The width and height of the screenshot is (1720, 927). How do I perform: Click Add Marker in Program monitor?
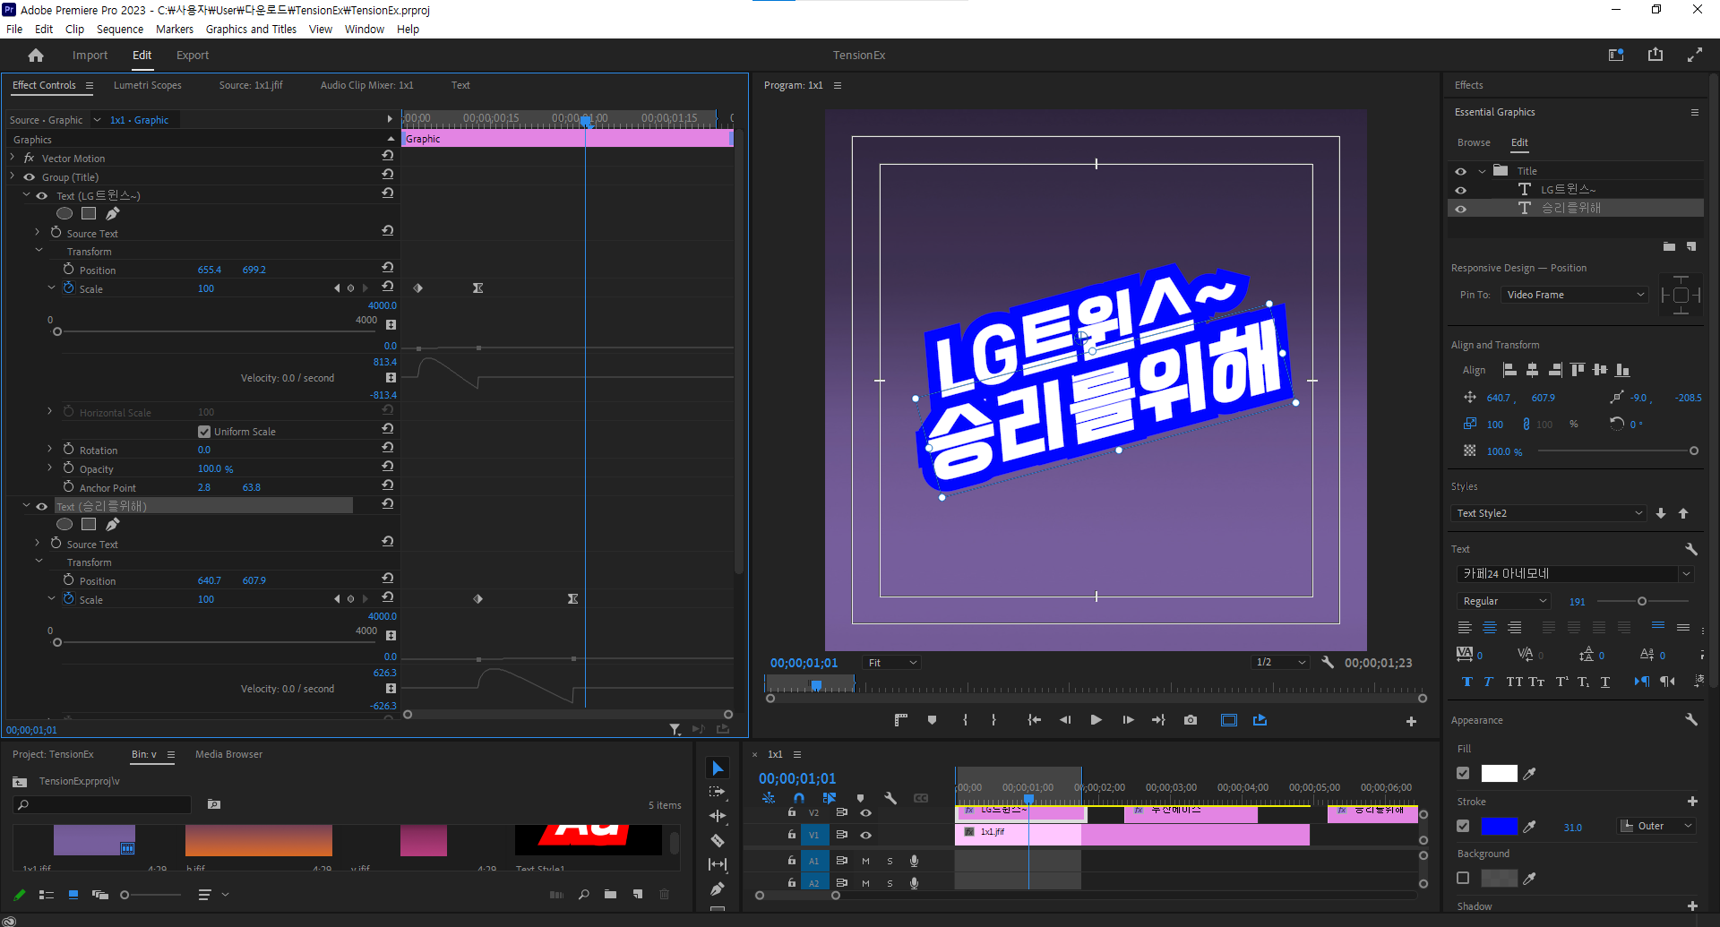(x=933, y=720)
